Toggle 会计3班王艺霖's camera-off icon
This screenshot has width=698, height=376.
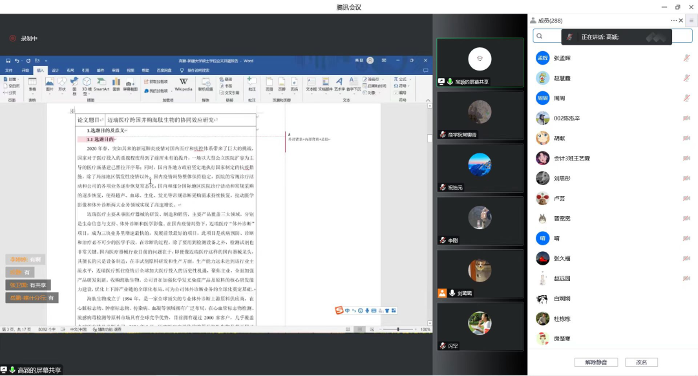686,158
